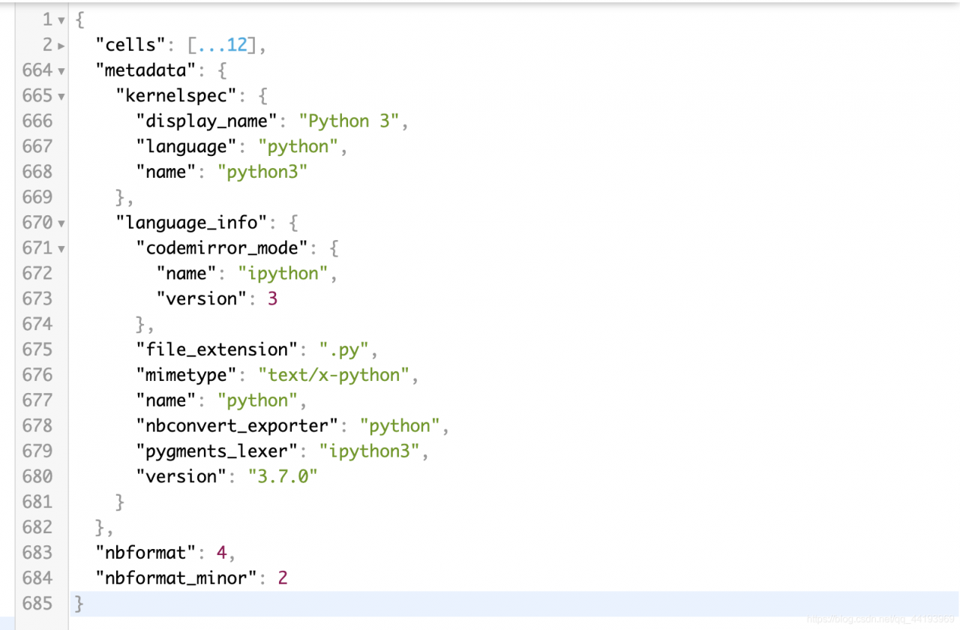Click the "display_name" key
Screen dimensions: 960x630
point(207,121)
